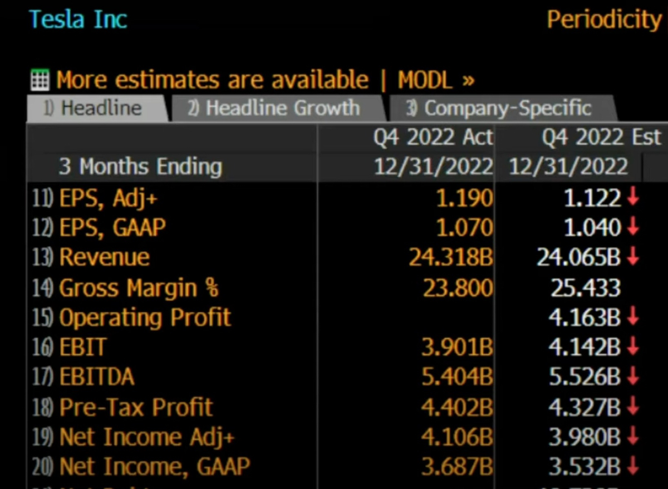Click red down arrow next to Revenue estimate
Viewport: 668px width, 489px height.
pos(632,257)
